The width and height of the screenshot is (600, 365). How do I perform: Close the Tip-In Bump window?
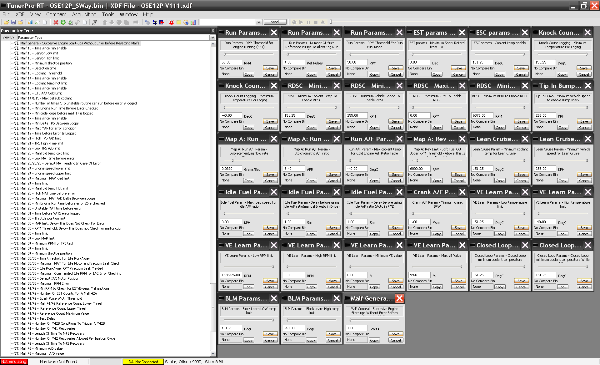coord(588,86)
